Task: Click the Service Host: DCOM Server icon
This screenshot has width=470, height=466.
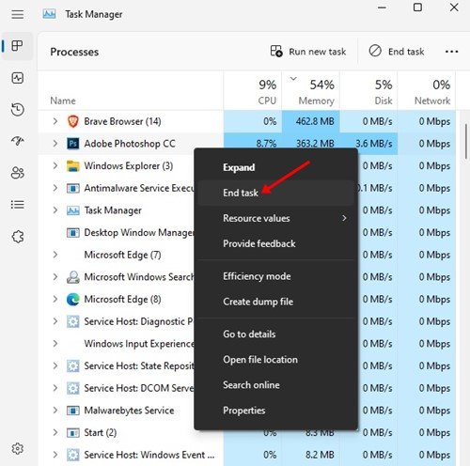Action: coord(73,388)
